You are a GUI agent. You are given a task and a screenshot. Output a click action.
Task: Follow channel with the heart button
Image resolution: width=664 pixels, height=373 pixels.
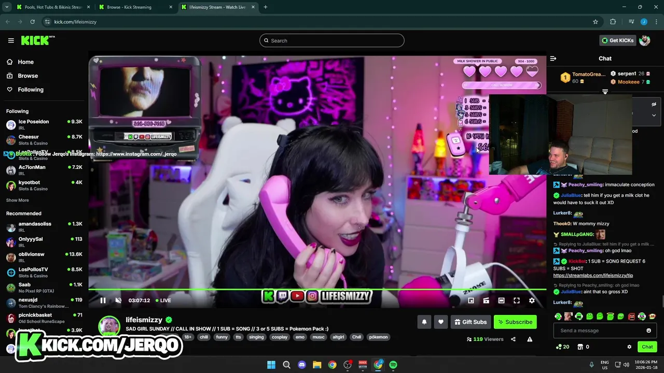[441, 322]
